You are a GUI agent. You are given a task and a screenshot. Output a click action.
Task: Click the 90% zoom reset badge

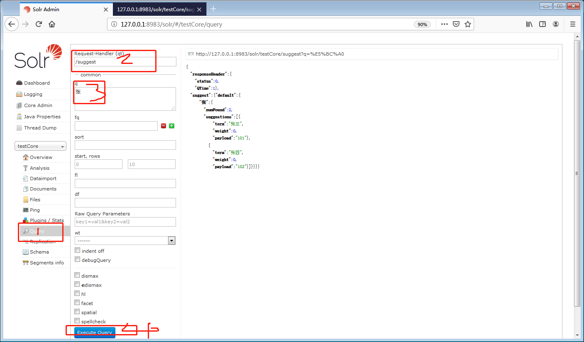click(422, 24)
